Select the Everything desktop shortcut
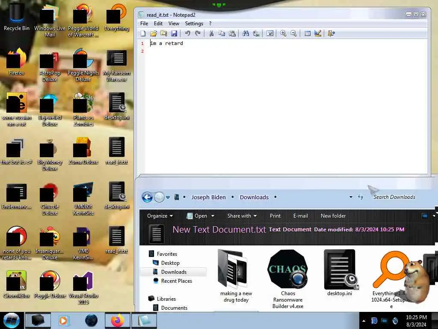 tap(116, 17)
